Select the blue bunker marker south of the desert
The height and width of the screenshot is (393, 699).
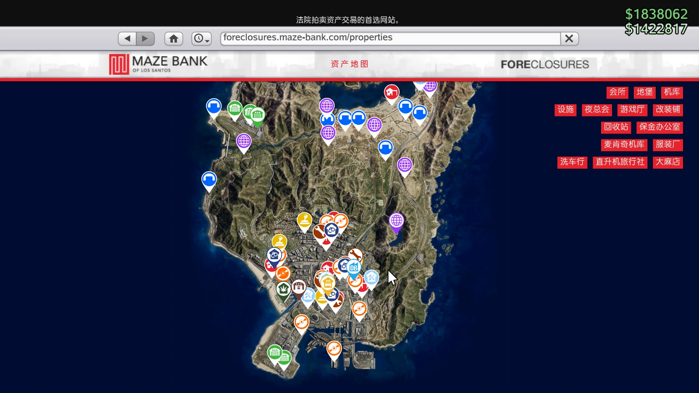[x=386, y=148]
